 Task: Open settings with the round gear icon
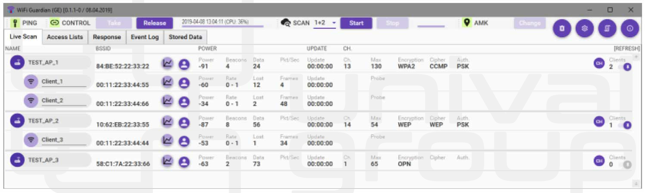584,28
